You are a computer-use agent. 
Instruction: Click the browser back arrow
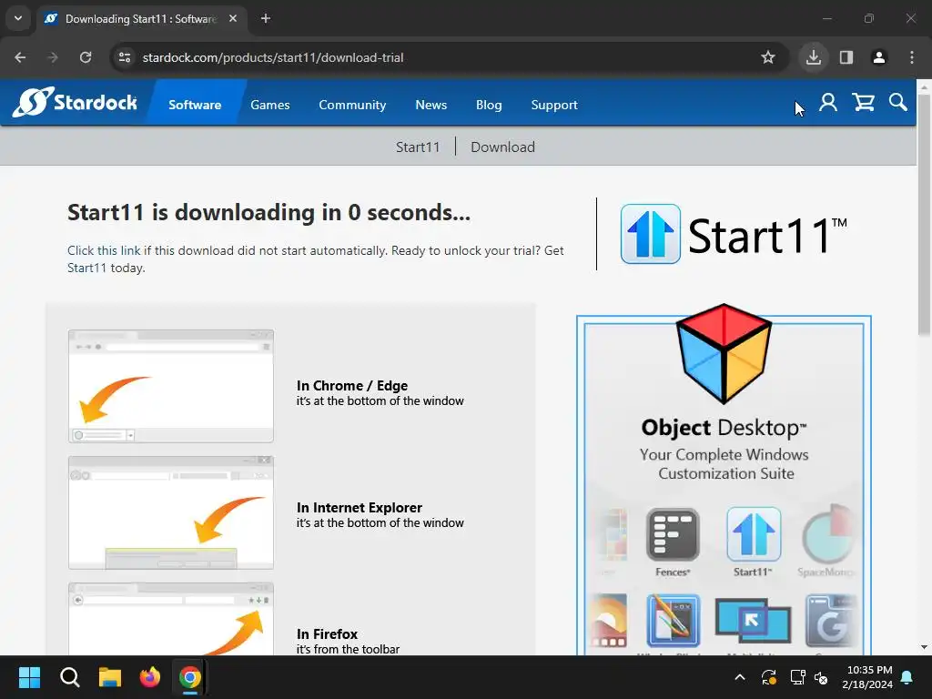[20, 57]
